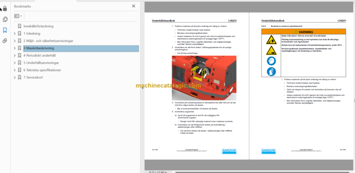Image resolution: width=355 pixels, height=173 pixels.
Task: Click the Underhållshandbok heading on right page
Action: (x=273, y=21)
